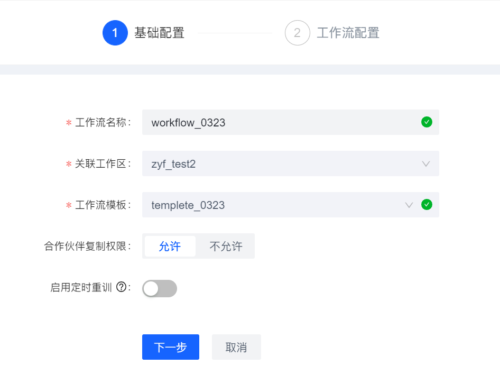Viewport: 500px width, 383px height.
Task: Click help question mark beside 启用定时重训
Action: 122,287
